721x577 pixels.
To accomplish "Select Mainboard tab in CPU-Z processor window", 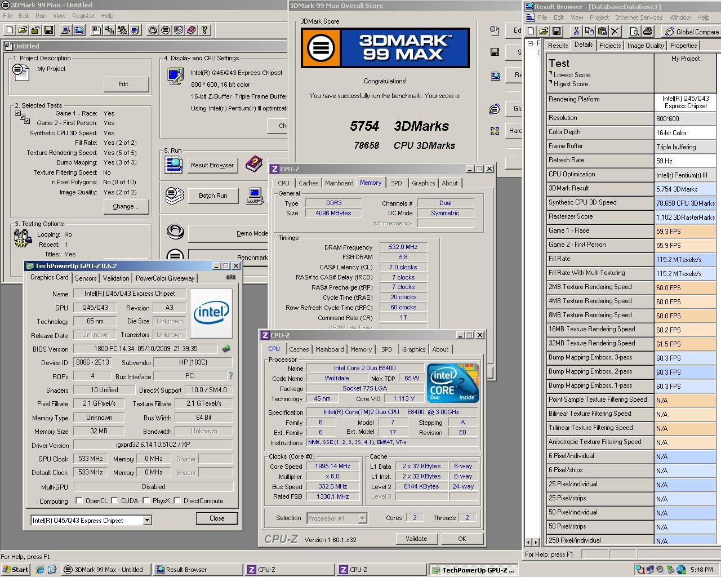I will click(330, 349).
